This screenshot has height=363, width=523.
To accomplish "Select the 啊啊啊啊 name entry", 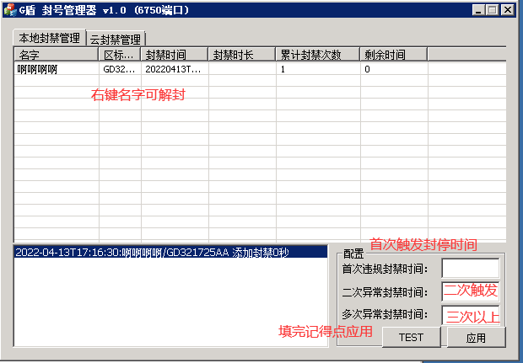I will pyautogui.click(x=37, y=69).
